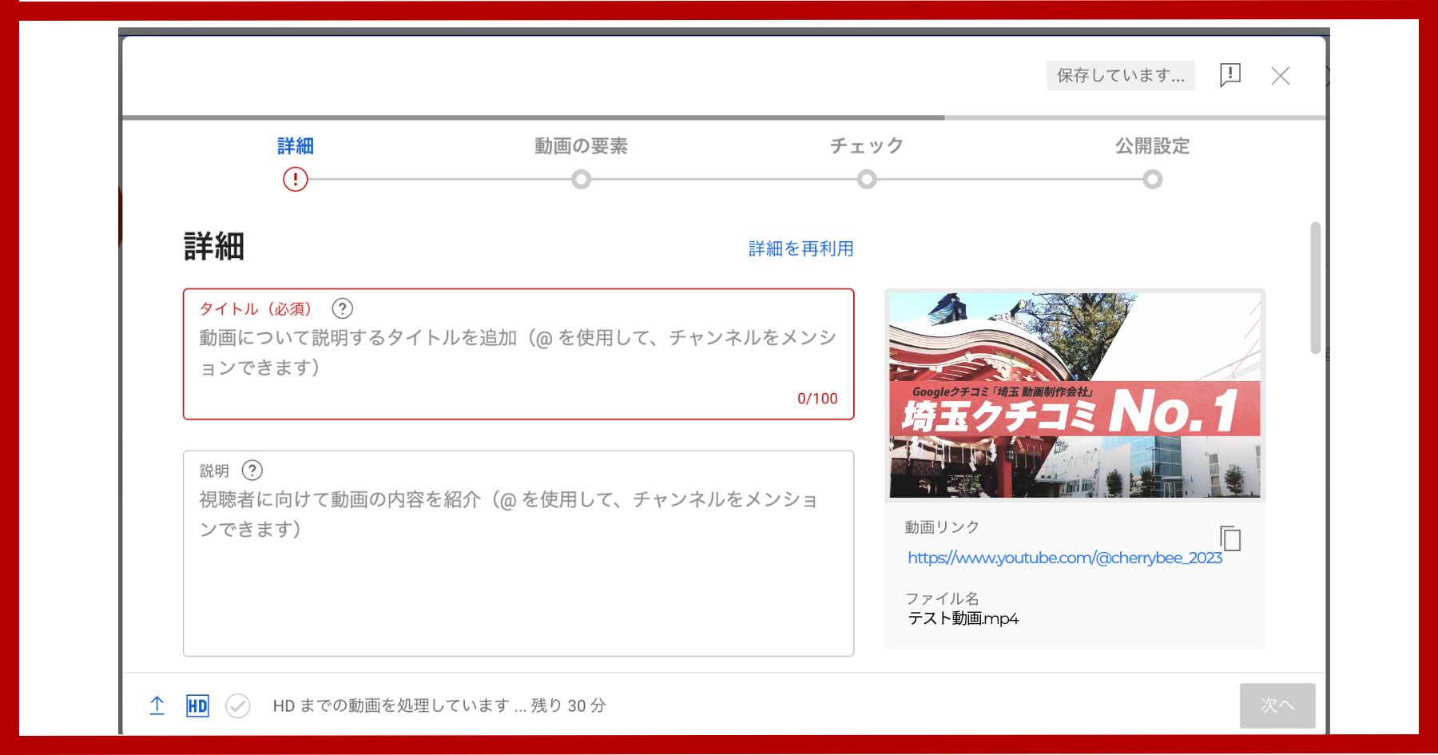Click the video thumbnail preview
This screenshot has height=755, width=1438.
[x=1075, y=395]
